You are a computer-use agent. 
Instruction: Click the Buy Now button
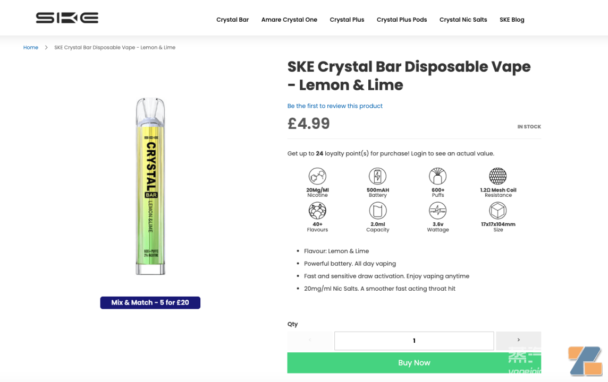(414, 363)
